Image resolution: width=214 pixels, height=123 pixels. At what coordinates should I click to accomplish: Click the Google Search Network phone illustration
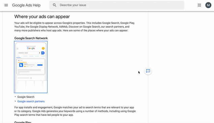31,67
